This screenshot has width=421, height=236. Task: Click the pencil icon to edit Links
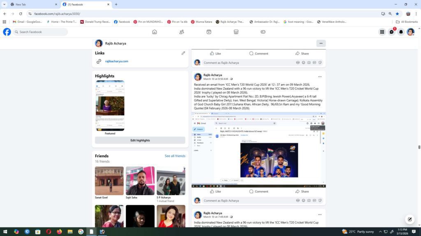183,53
